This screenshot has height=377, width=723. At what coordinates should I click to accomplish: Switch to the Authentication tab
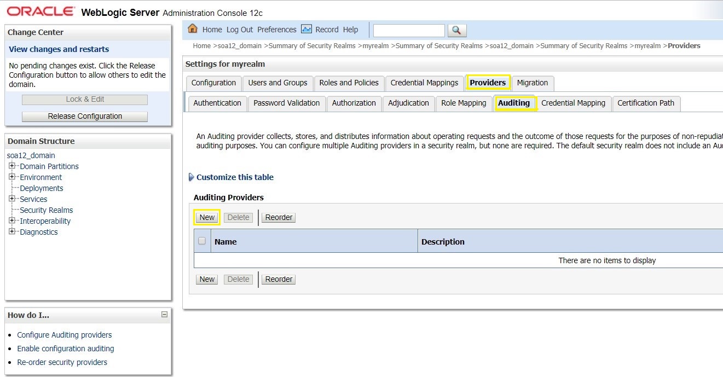(217, 103)
